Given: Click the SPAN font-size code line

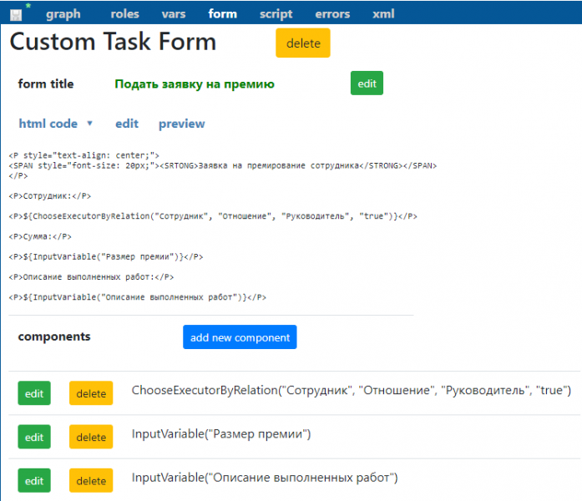Looking at the screenshot, I should point(223,165).
